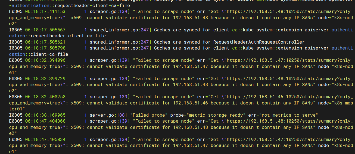Click the 06:18:17.411153 timestamp

click(45, 12)
